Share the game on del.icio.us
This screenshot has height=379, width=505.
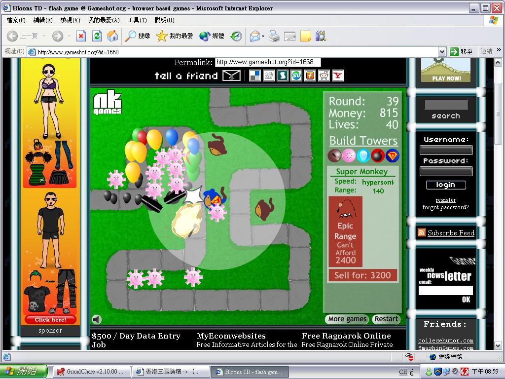pos(255,76)
